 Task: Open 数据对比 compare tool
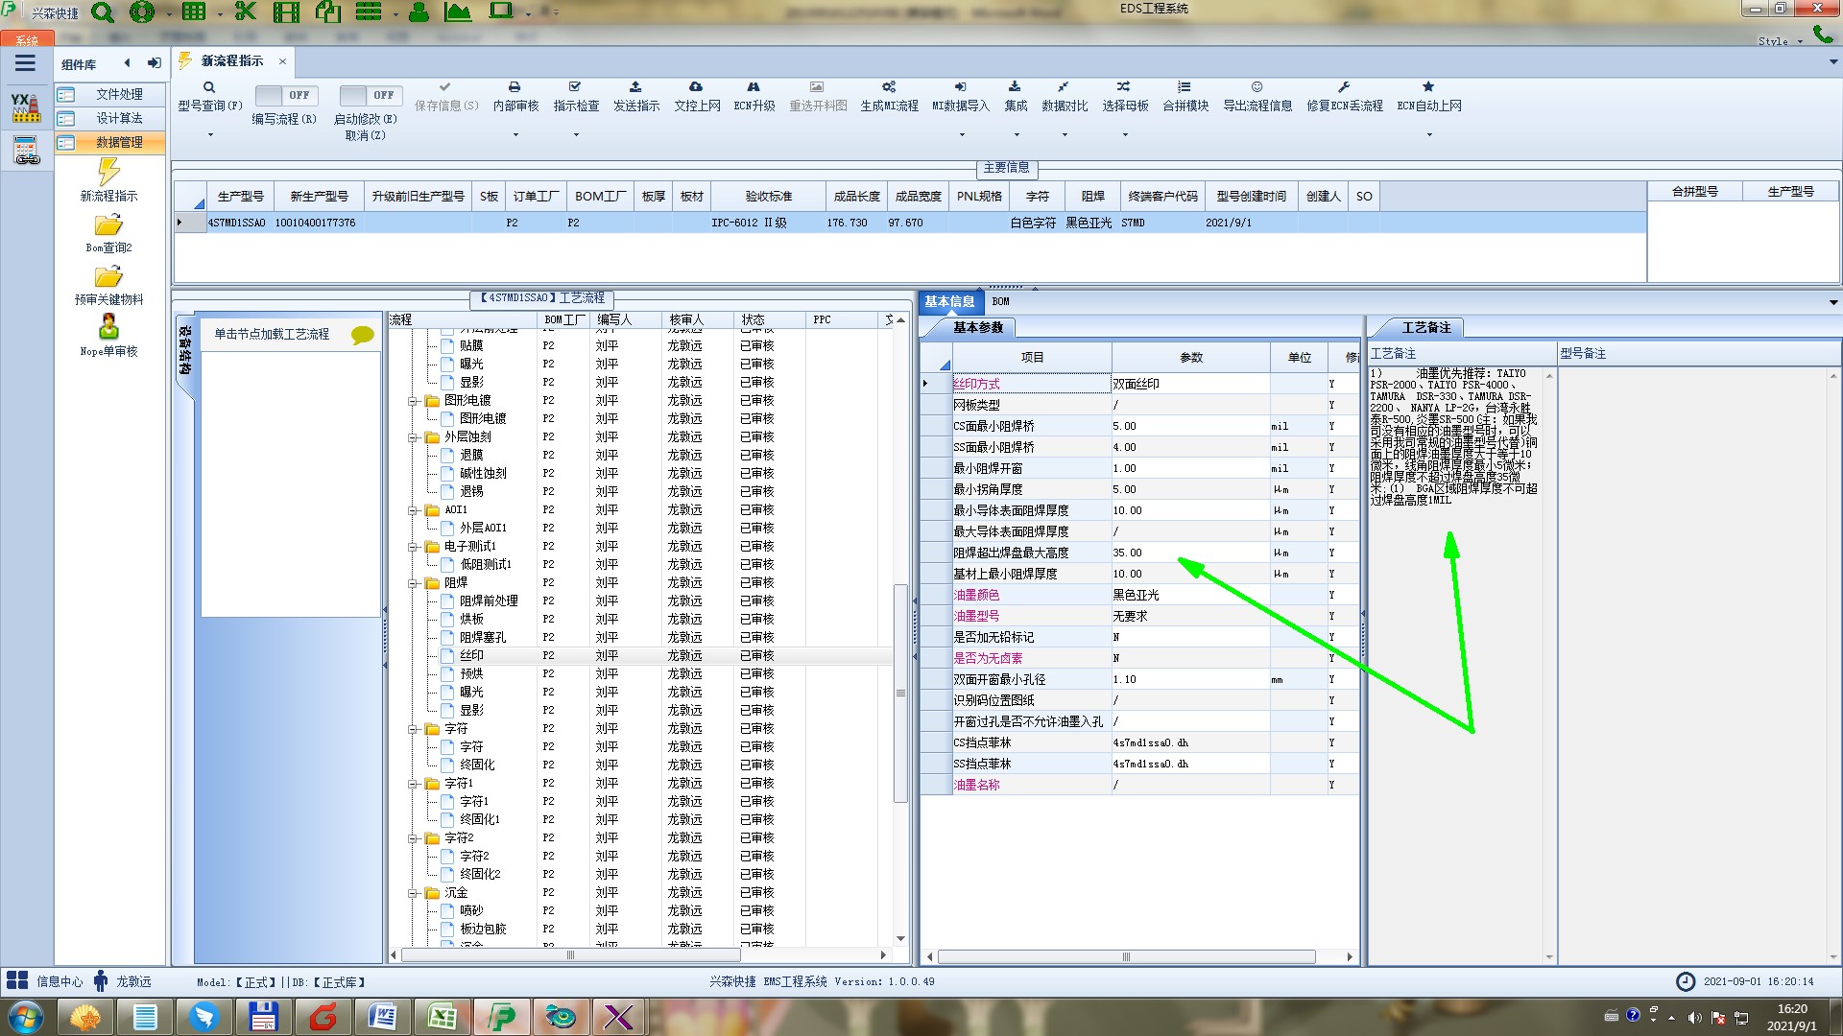1064,87
